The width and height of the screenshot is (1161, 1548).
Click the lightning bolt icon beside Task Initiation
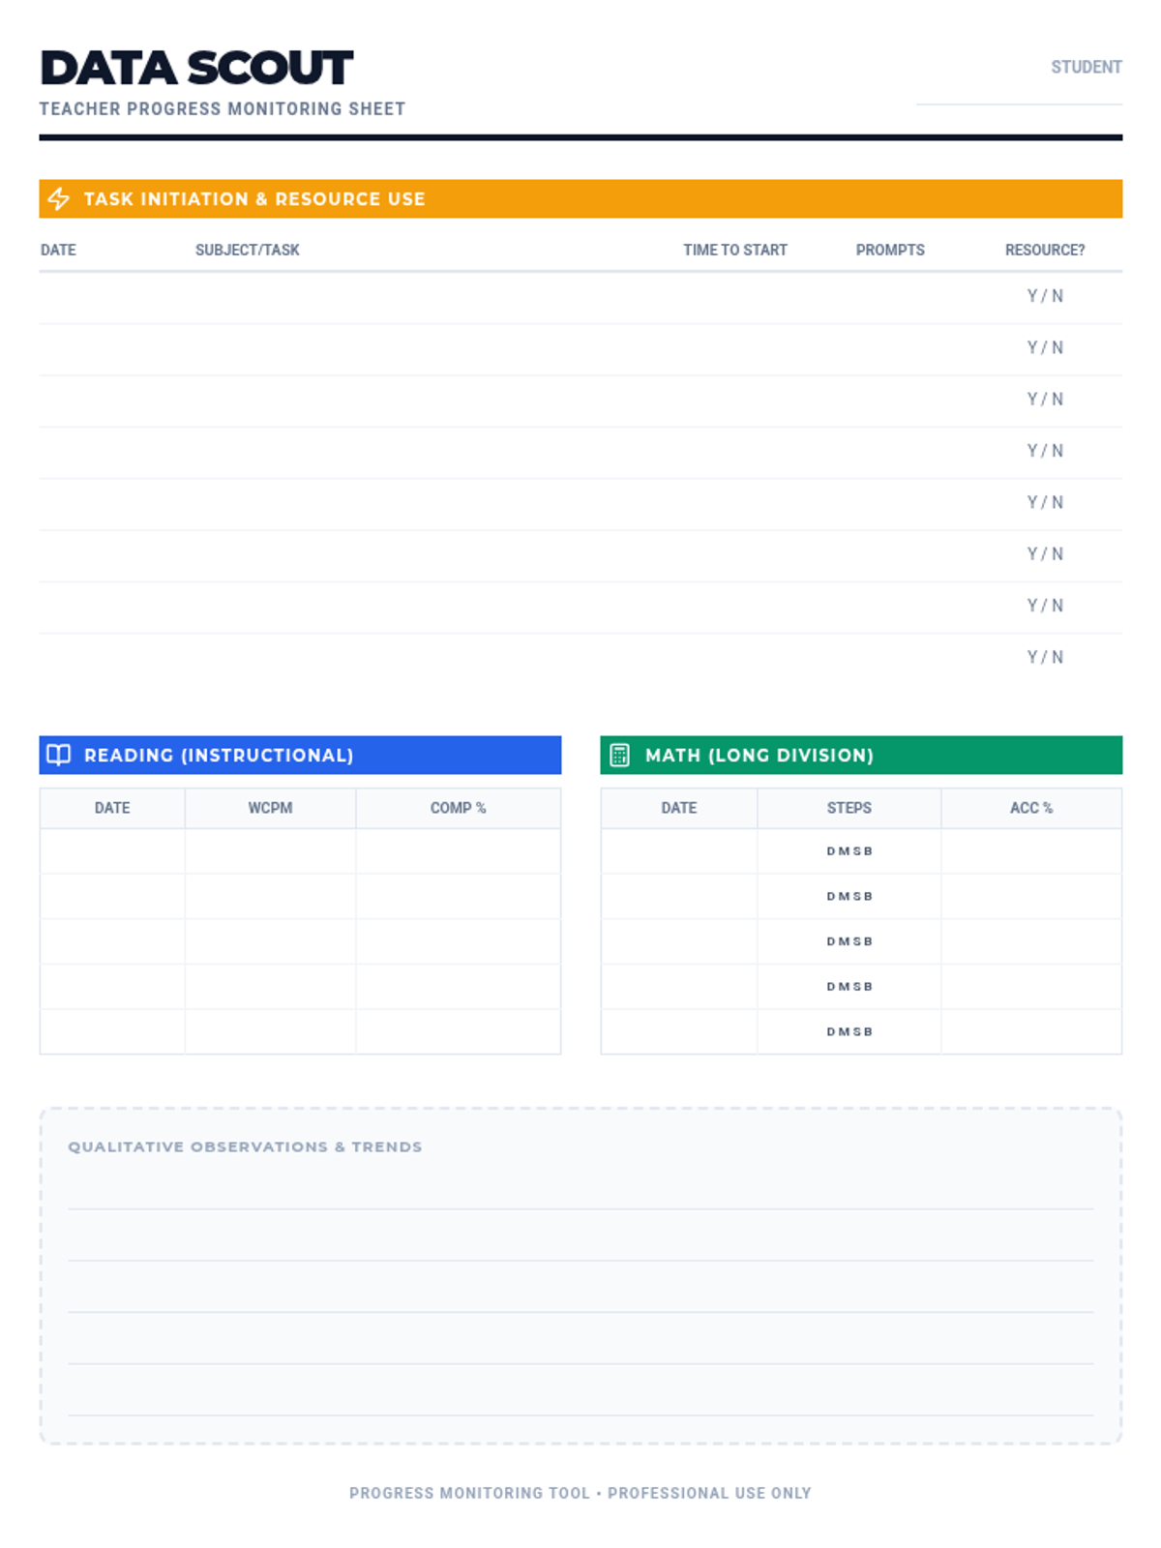click(x=59, y=198)
